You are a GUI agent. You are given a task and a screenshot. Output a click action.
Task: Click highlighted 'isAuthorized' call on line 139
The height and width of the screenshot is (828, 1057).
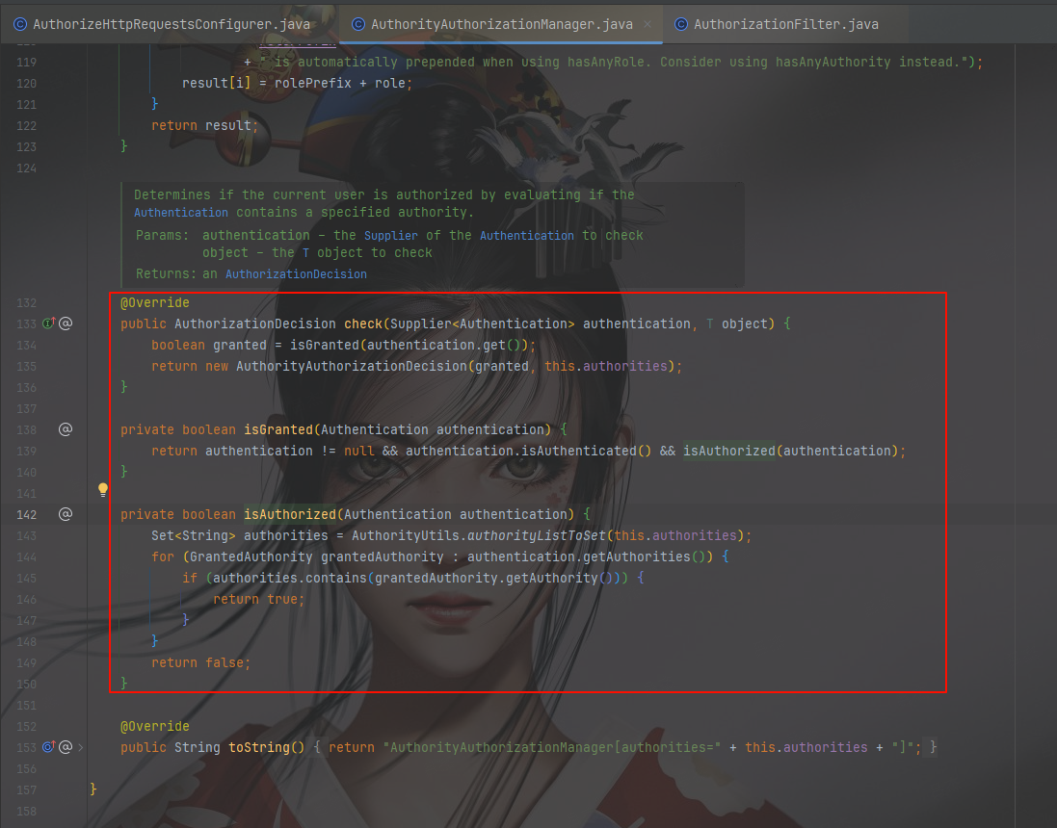(729, 450)
